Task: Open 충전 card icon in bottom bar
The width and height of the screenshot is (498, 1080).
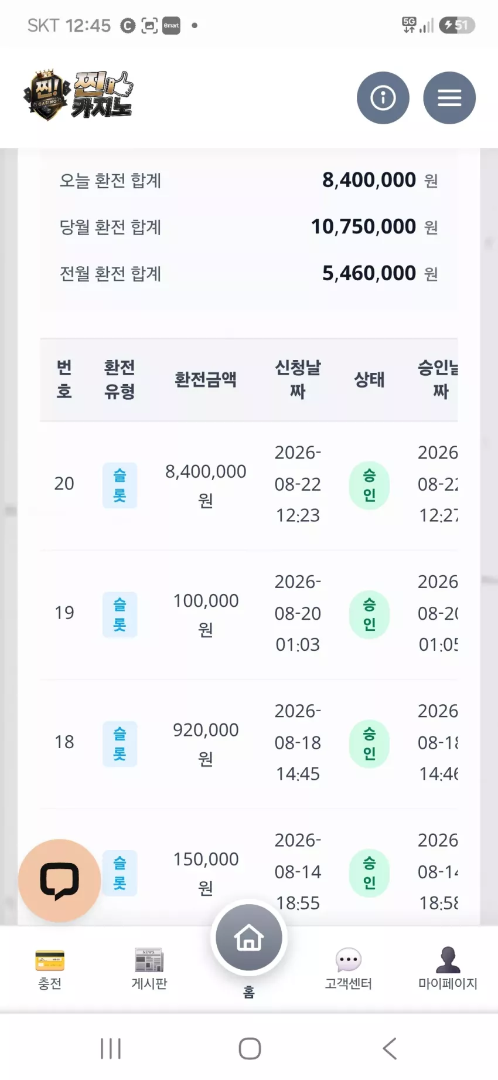Action: tap(50, 961)
